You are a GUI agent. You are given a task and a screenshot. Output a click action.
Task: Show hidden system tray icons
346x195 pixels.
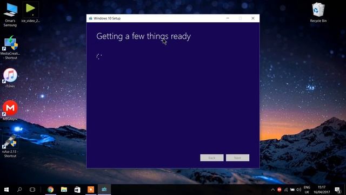272,190
